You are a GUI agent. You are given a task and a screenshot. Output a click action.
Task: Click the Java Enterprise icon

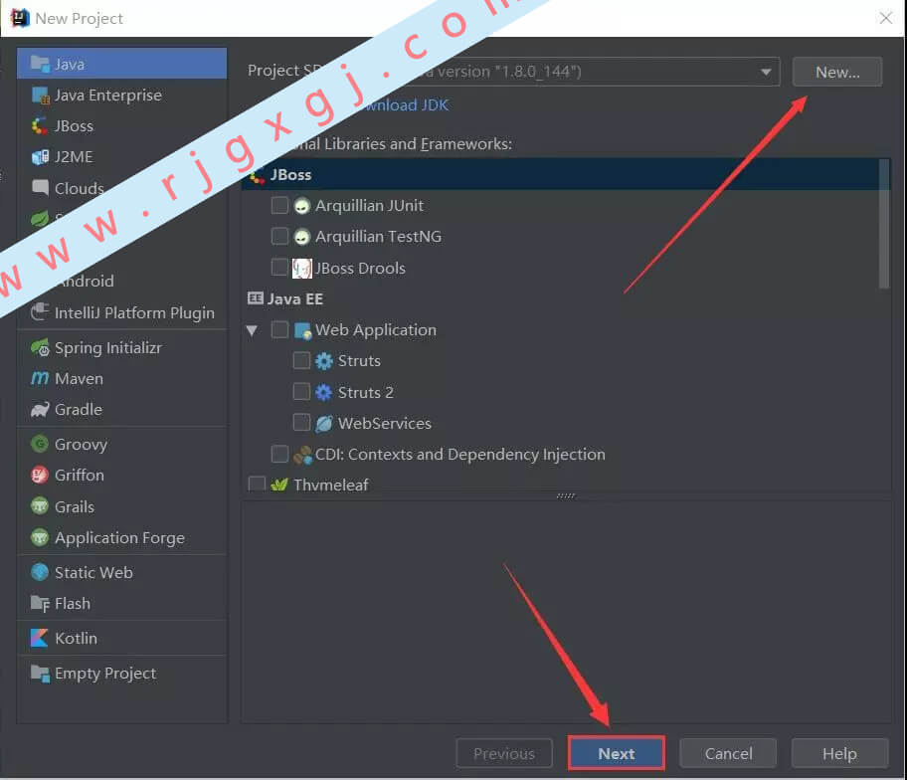[x=40, y=95]
